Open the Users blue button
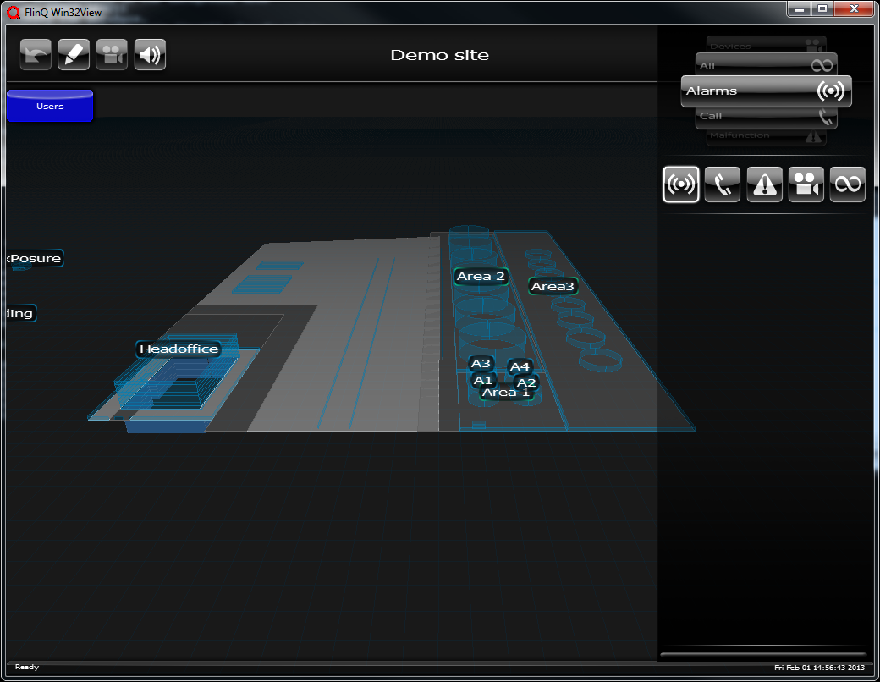This screenshot has height=682, width=880. [50, 106]
